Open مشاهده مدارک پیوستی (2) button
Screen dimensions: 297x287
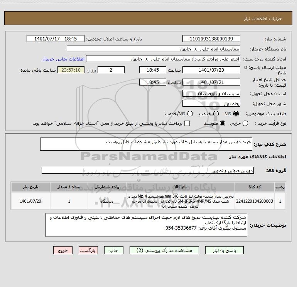(x=164, y=250)
